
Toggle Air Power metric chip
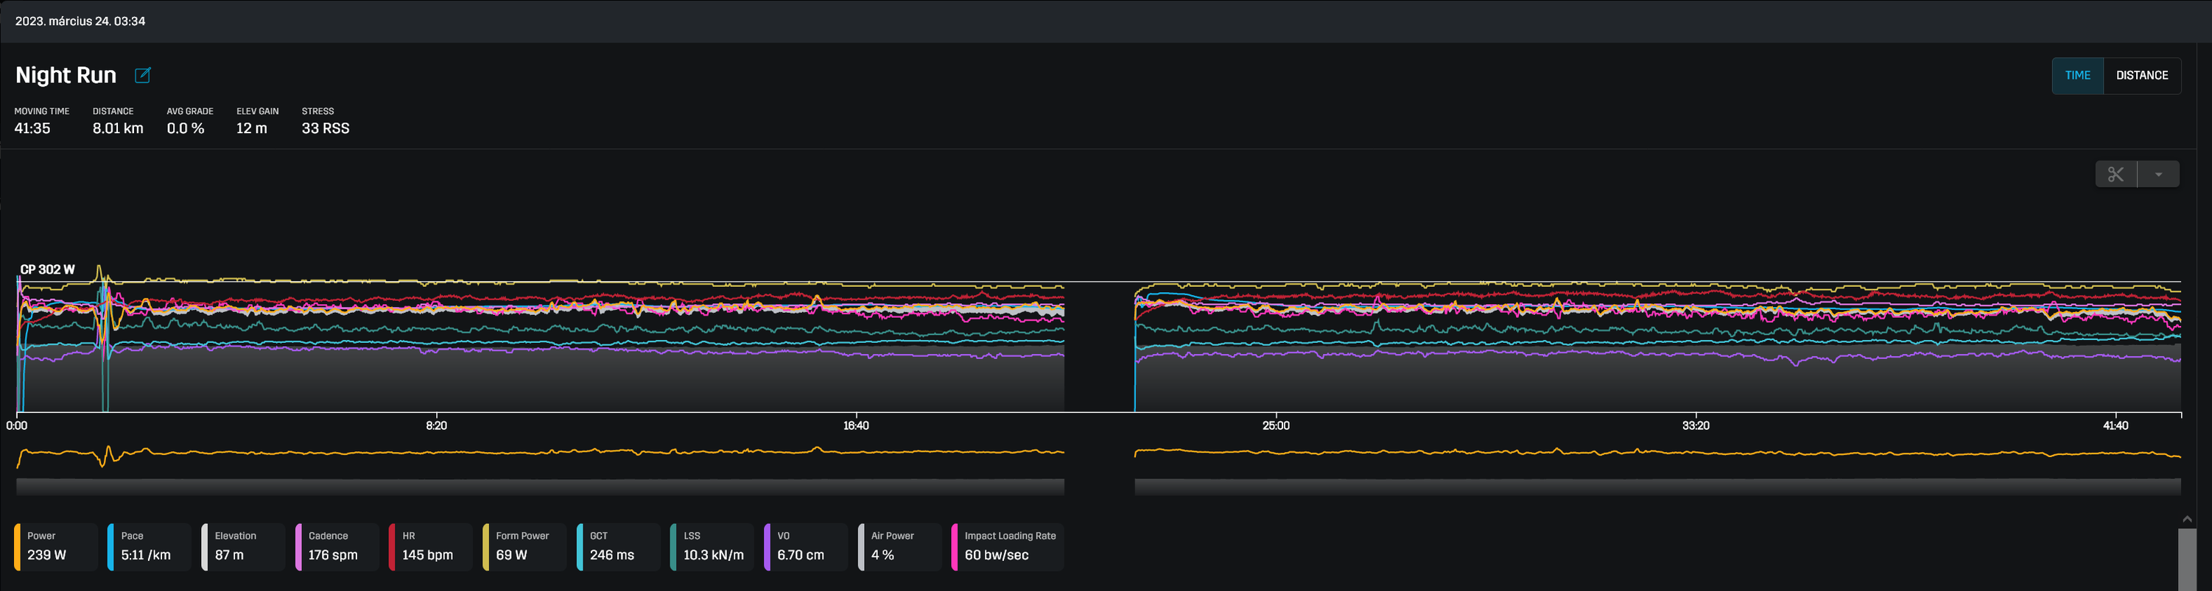tap(899, 546)
